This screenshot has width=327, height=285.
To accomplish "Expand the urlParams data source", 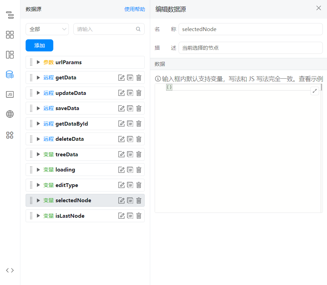I will [38, 62].
